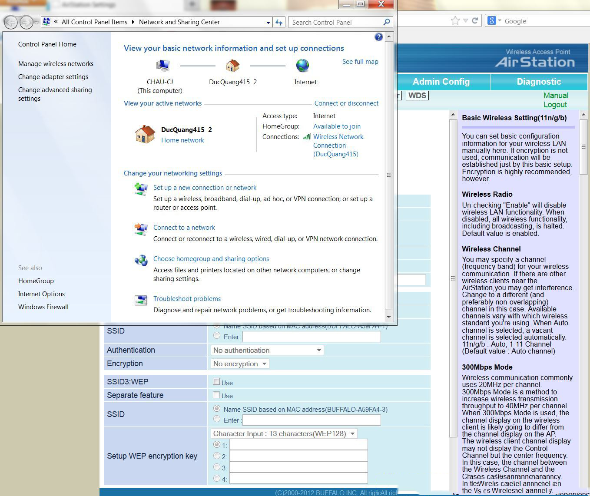Click Available to join HomeGroup link

337,126
